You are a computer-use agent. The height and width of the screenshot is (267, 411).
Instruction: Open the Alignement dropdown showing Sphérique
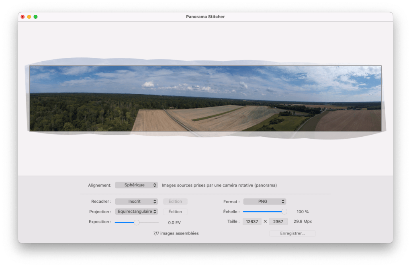click(136, 185)
